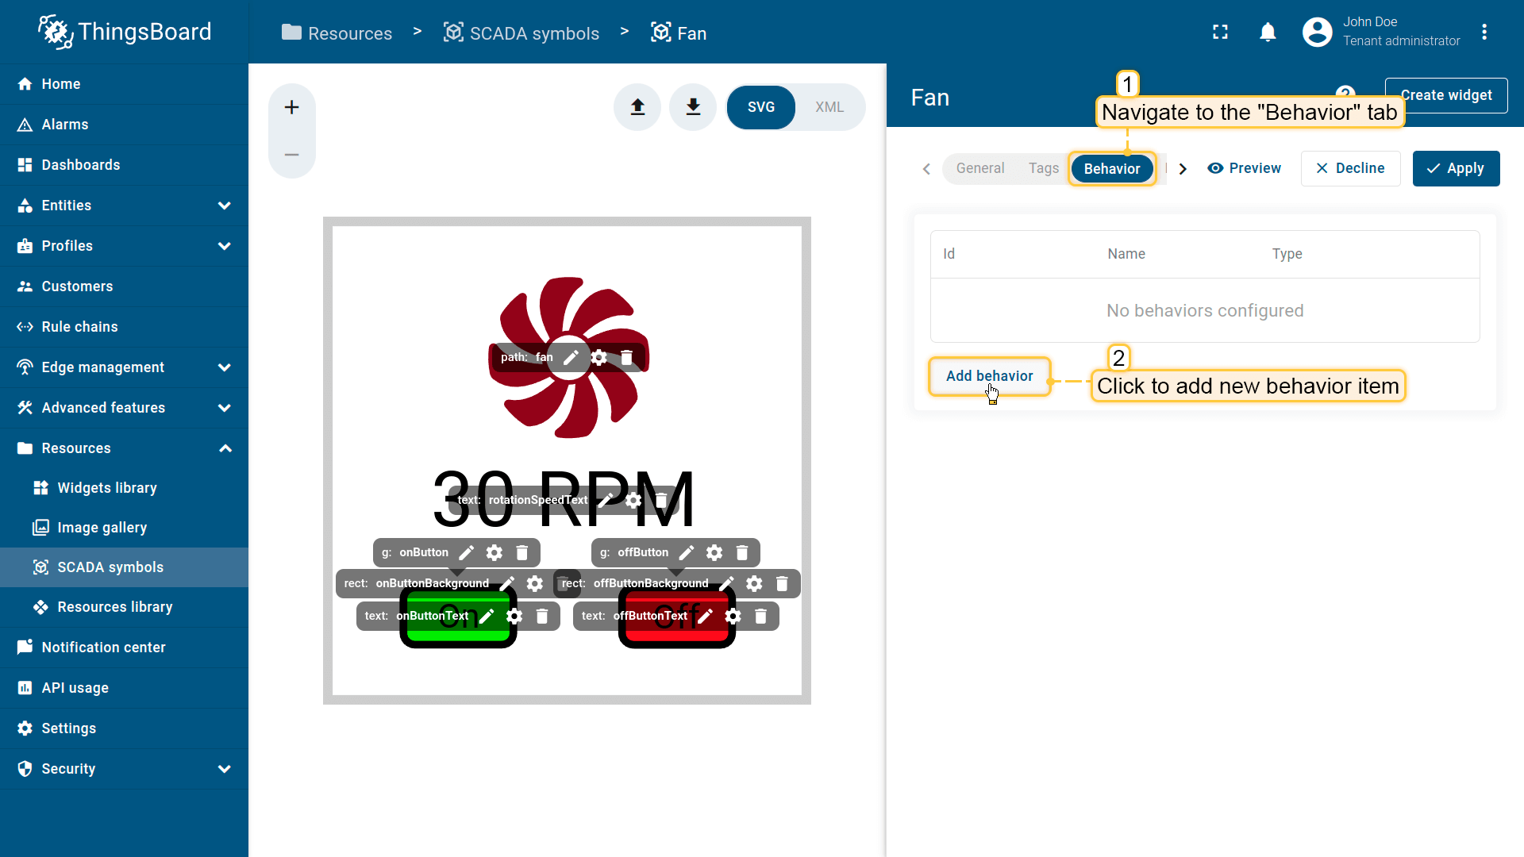1524x857 pixels.
Task: Open settings gear for onButton group
Action: click(x=495, y=553)
